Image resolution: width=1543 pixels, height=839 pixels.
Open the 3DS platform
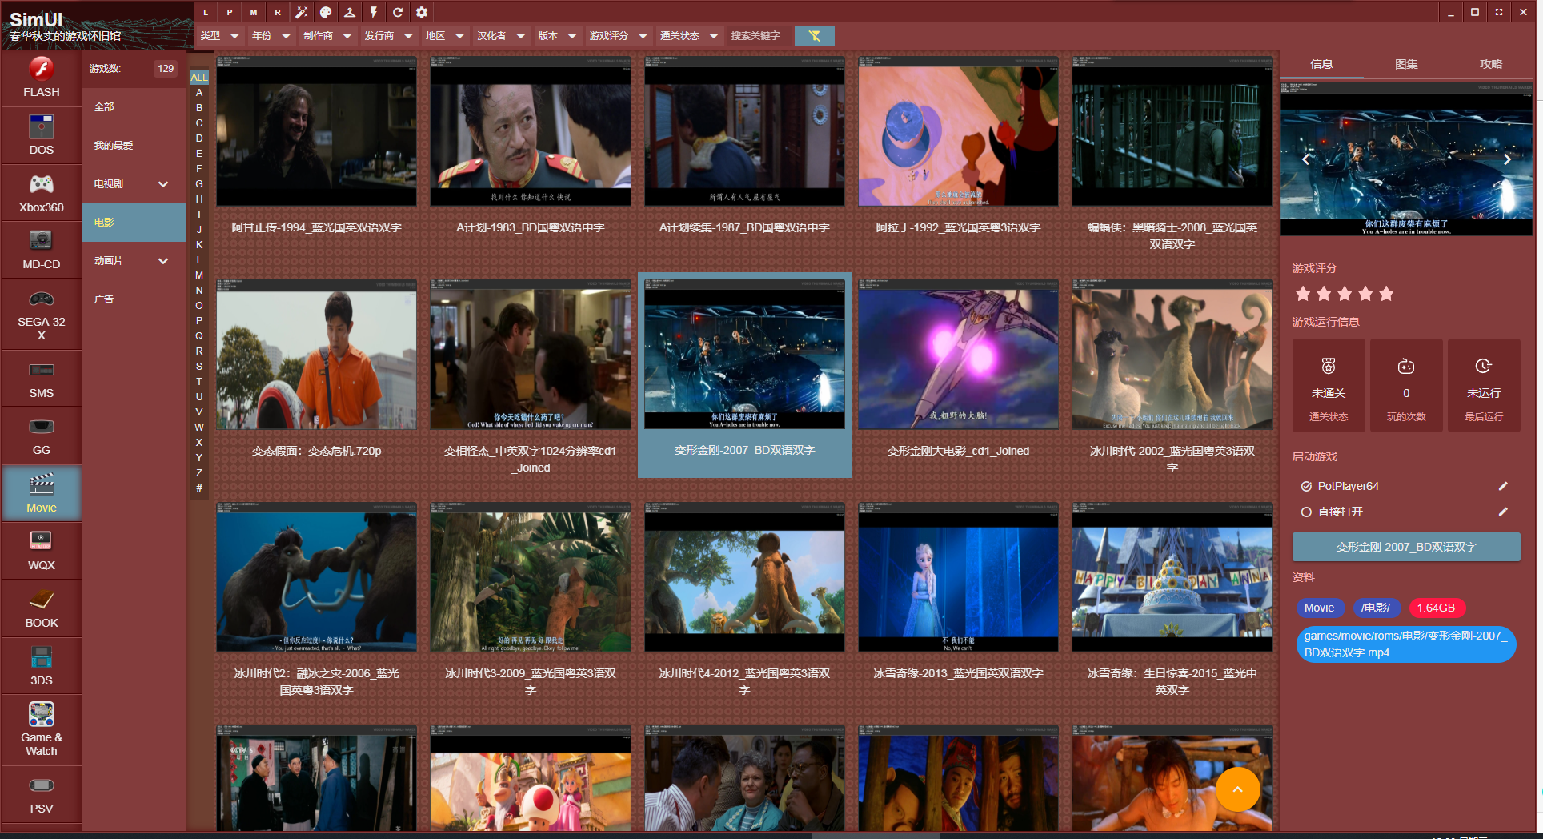tap(41, 666)
